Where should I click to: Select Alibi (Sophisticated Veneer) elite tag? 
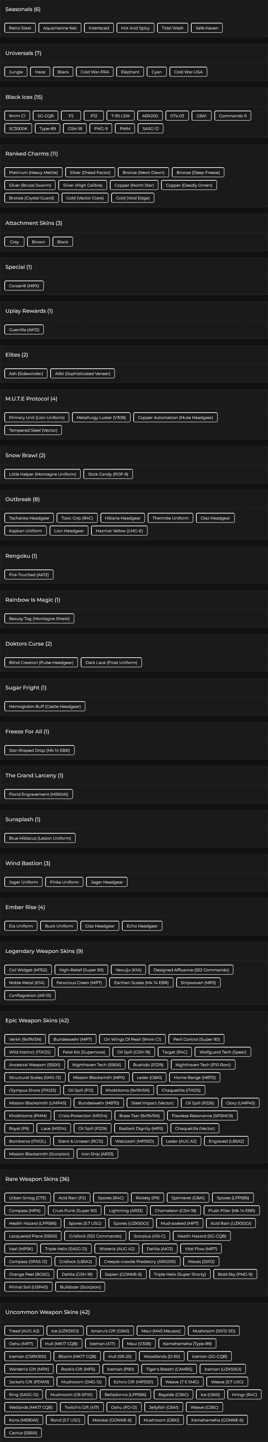pyautogui.click(x=82, y=373)
